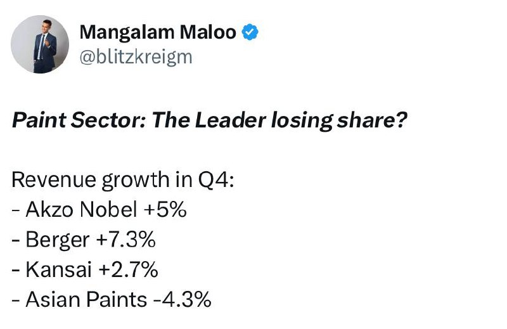Image resolution: width=507 pixels, height=329 pixels.
Task: Open Mangalam Maloo's profile picture
Action: [x=40, y=44]
